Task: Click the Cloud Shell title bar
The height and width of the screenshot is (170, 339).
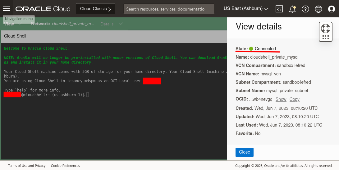Action: 114,36
